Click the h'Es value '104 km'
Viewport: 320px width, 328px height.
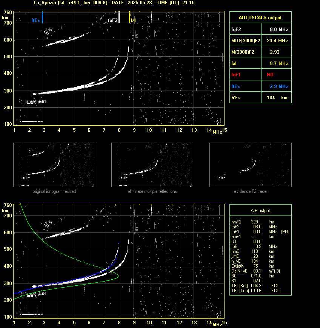click(277, 97)
